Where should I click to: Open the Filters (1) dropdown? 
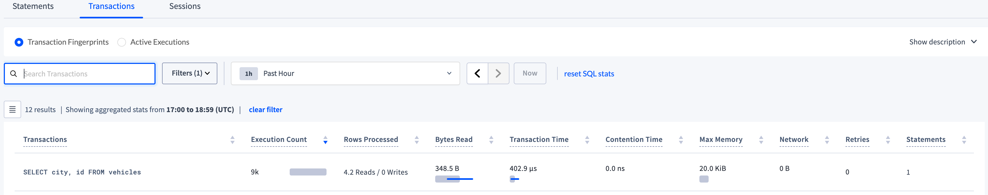[189, 73]
